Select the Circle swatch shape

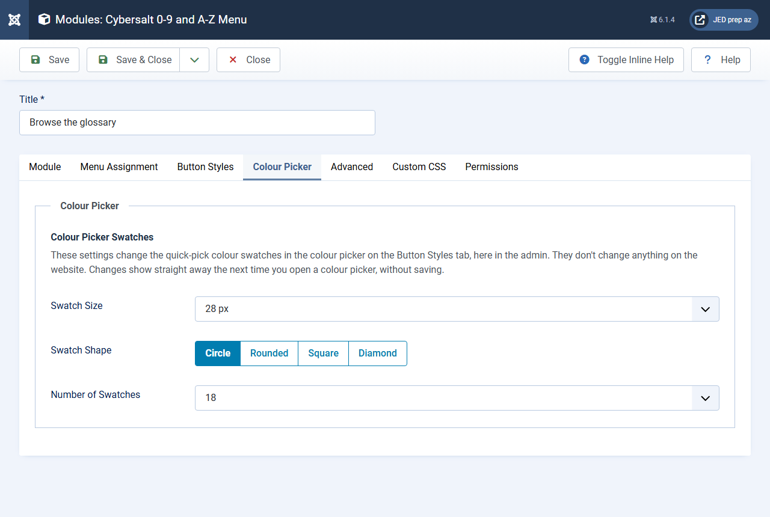tap(218, 353)
